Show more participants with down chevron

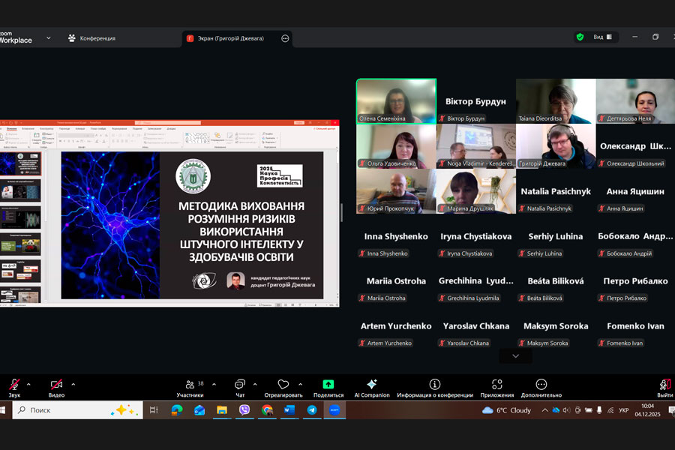[x=515, y=356]
